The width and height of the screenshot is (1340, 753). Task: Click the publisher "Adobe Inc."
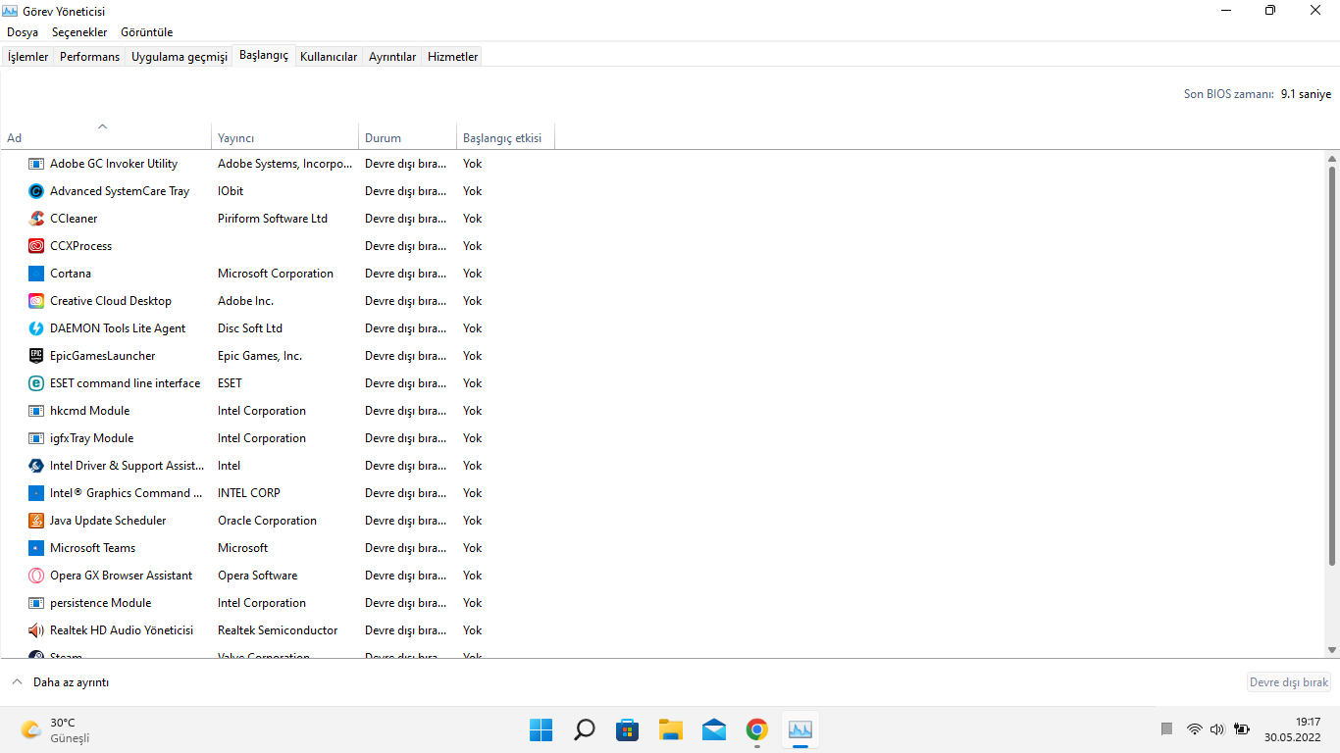point(245,301)
